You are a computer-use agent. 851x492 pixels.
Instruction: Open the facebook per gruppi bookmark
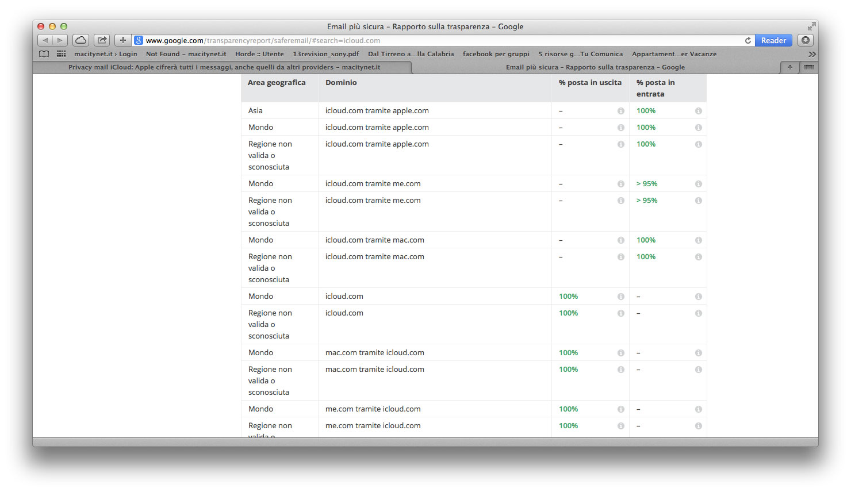pyautogui.click(x=496, y=54)
